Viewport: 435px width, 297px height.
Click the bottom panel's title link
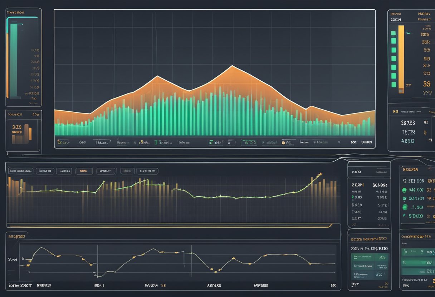(16, 236)
